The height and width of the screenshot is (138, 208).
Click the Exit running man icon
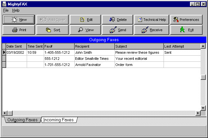click(182, 29)
